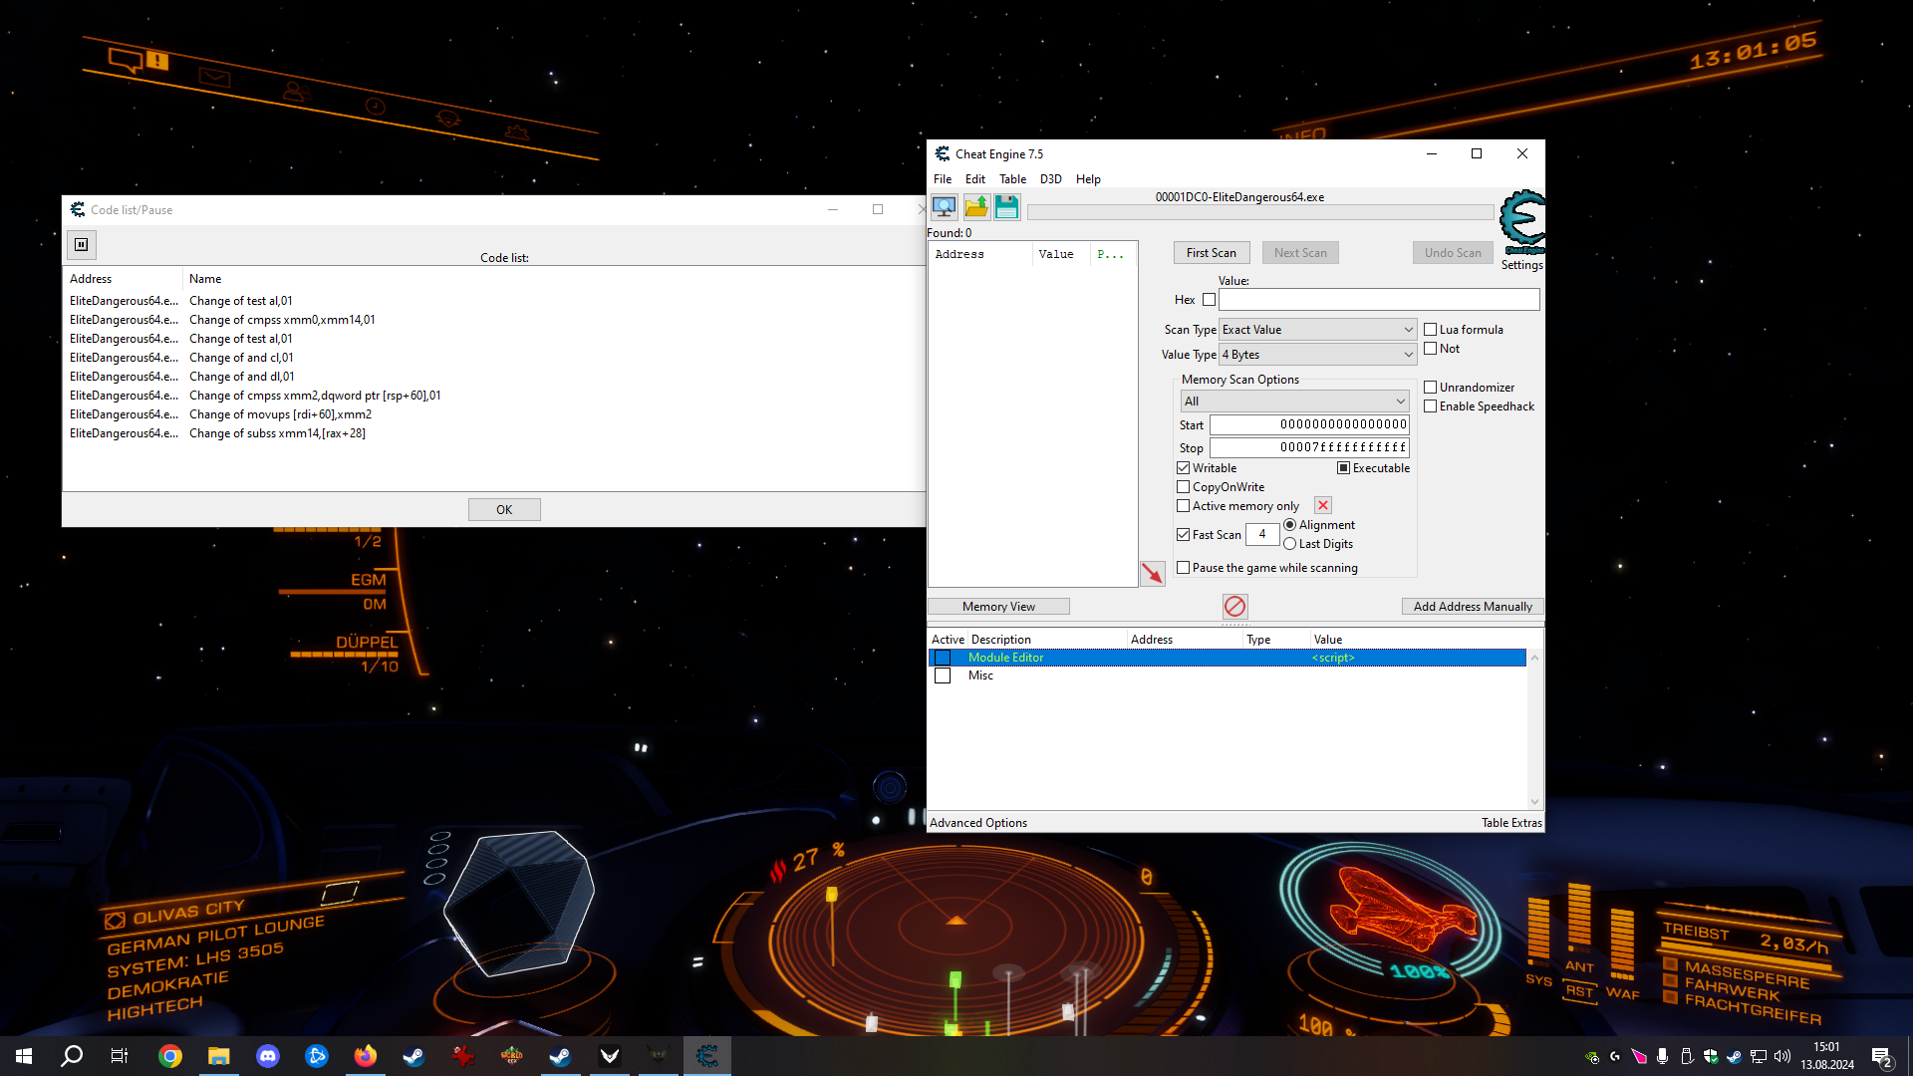
Task: Select the Alignment radio button
Action: [1290, 525]
